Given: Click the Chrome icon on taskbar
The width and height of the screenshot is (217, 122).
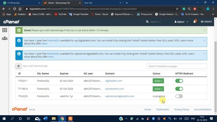Looking at the screenshot, I should click(62, 119).
